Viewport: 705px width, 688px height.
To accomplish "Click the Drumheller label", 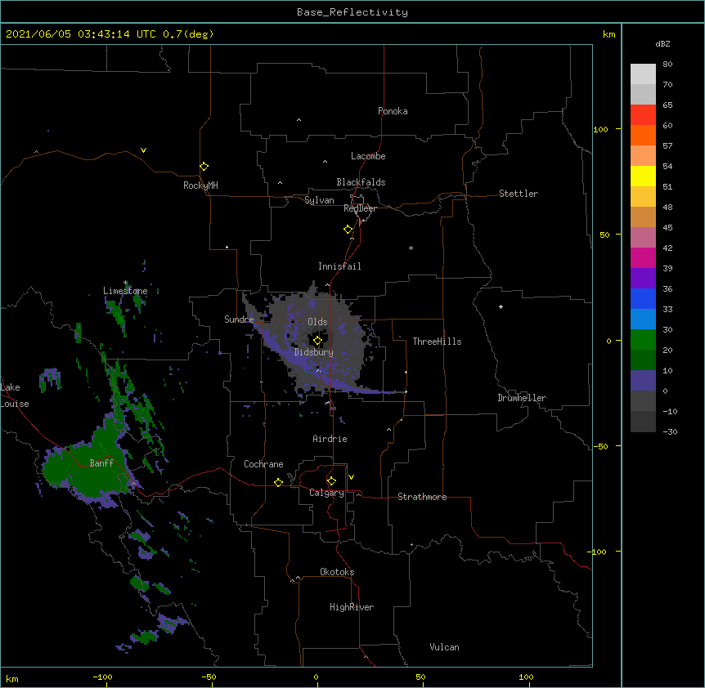I will (522, 398).
